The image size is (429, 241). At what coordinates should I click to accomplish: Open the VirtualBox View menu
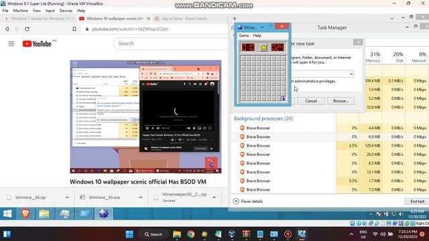[x=36, y=11]
